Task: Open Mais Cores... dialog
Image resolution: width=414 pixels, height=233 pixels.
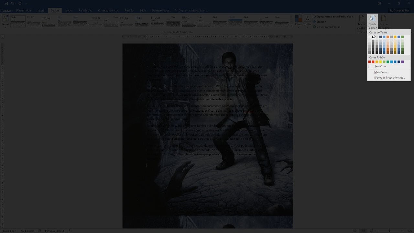Action: [389, 72]
